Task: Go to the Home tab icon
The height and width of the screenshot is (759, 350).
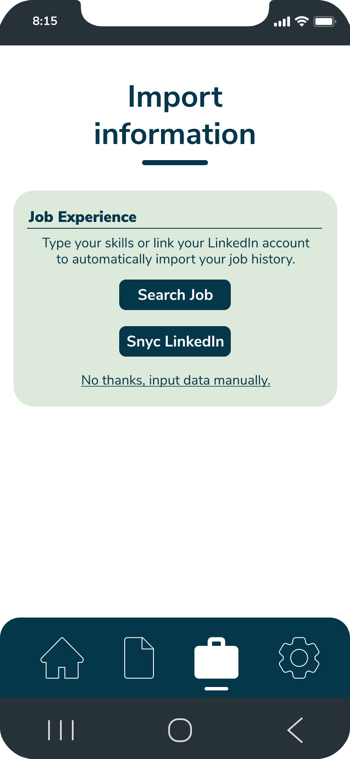Action: [x=62, y=658]
